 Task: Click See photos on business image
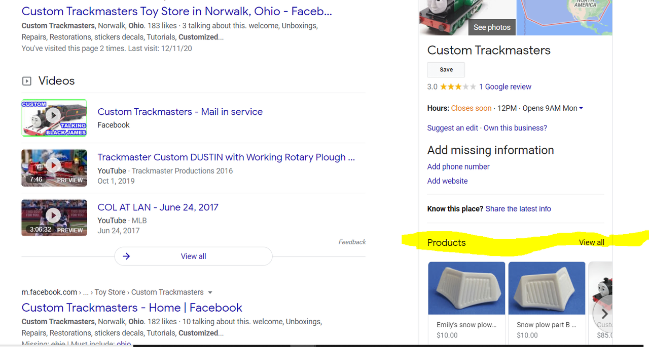(x=492, y=27)
